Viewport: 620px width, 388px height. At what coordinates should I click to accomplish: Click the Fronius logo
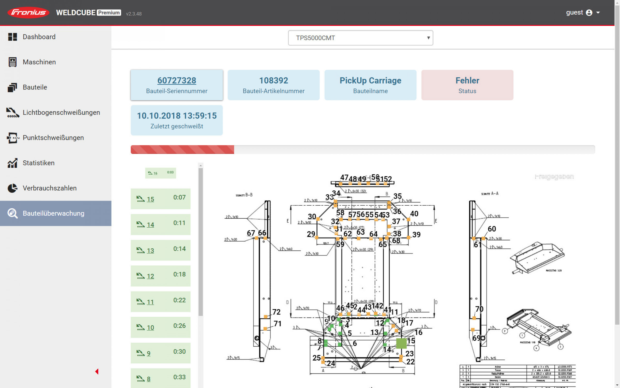28,12
